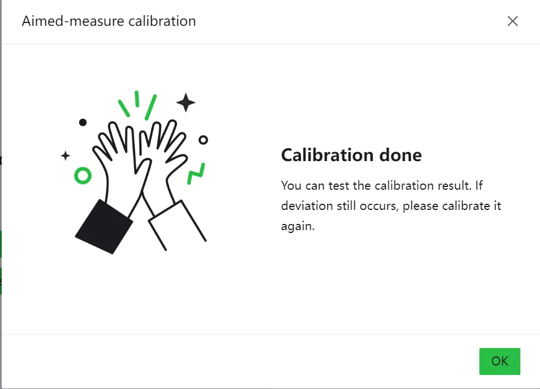This screenshot has height=389, width=540.
Task: Click the black sleeve cuff of left arm
Action: (104, 227)
